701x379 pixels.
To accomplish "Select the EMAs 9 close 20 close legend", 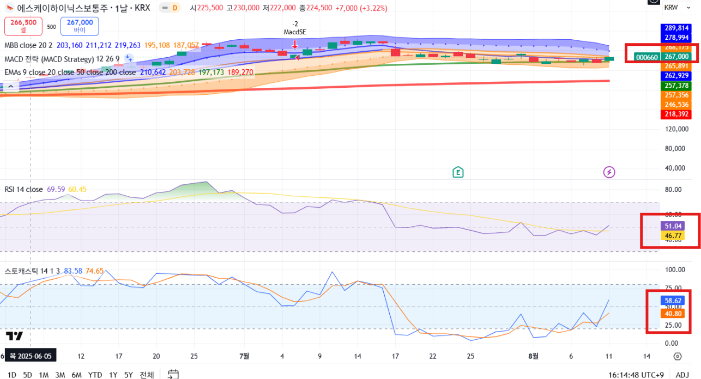I will click(70, 72).
